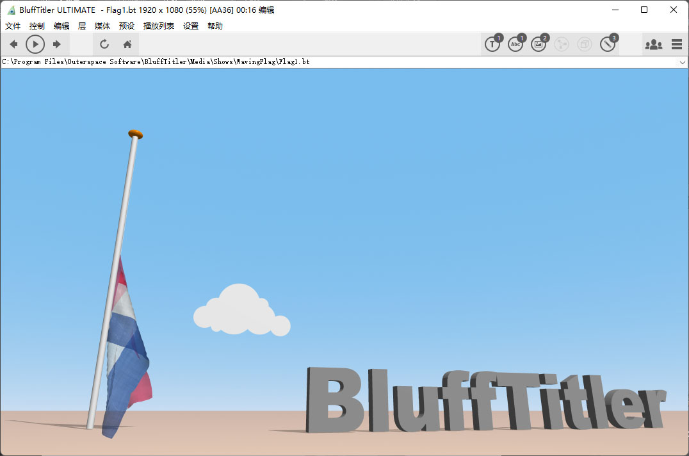
Task: Open the 控制 menu
Action: (37, 26)
